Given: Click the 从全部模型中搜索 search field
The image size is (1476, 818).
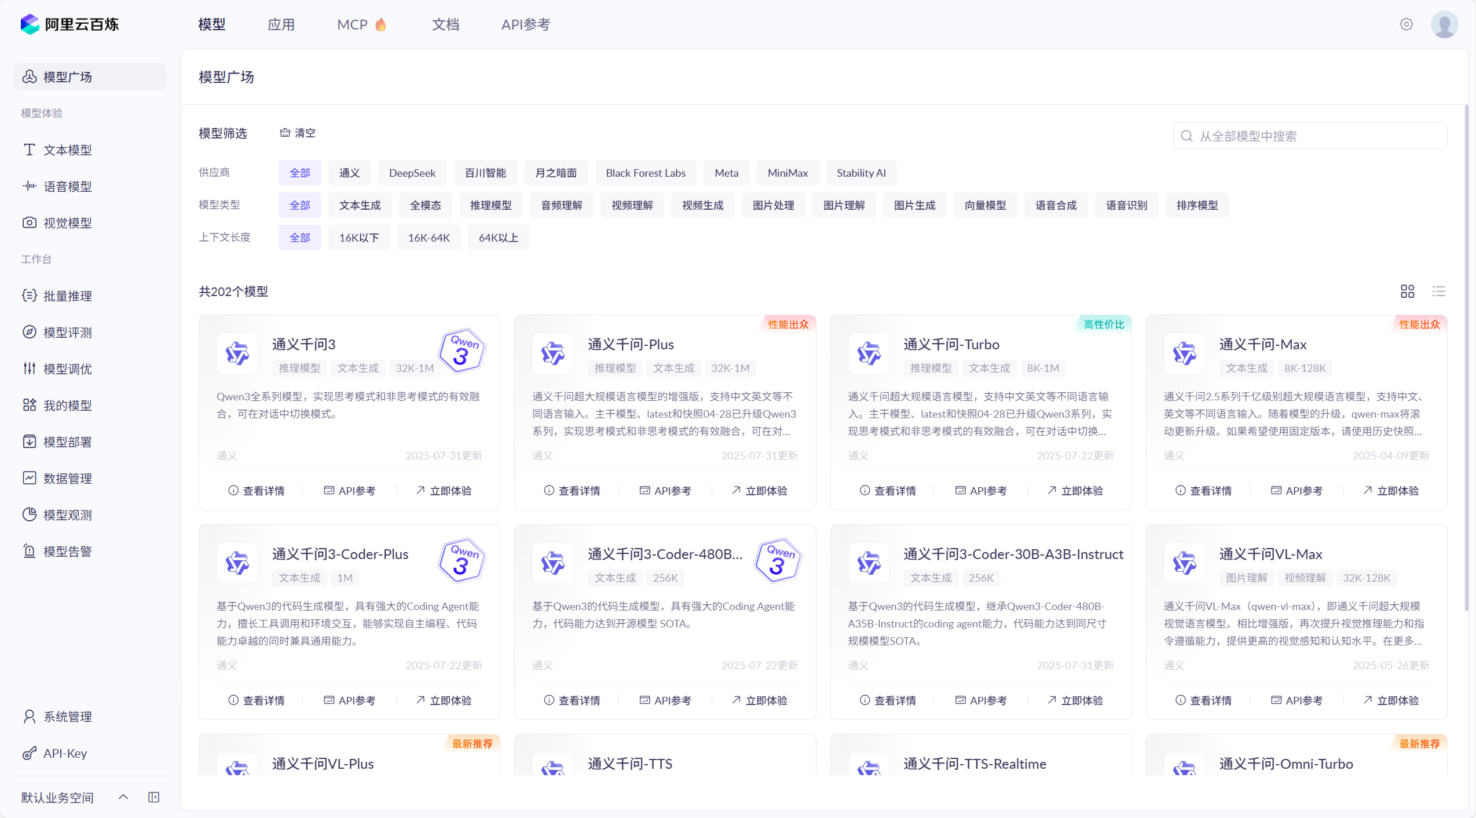Looking at the screenshot, I should 1310,136.
